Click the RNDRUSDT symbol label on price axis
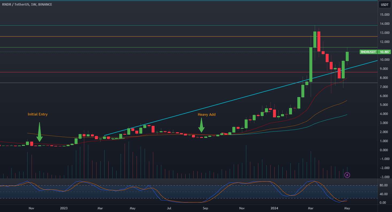The height and width of the screenshot is (212, 392). [368, 52]
